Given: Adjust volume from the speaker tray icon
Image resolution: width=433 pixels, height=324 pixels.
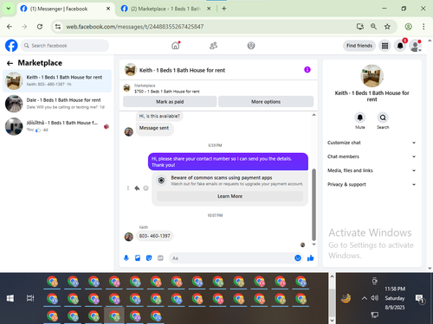Looking at the screenshot, I should pos(374,298).
